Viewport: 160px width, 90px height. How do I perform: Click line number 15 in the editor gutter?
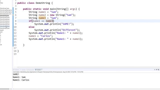point(15,42)
